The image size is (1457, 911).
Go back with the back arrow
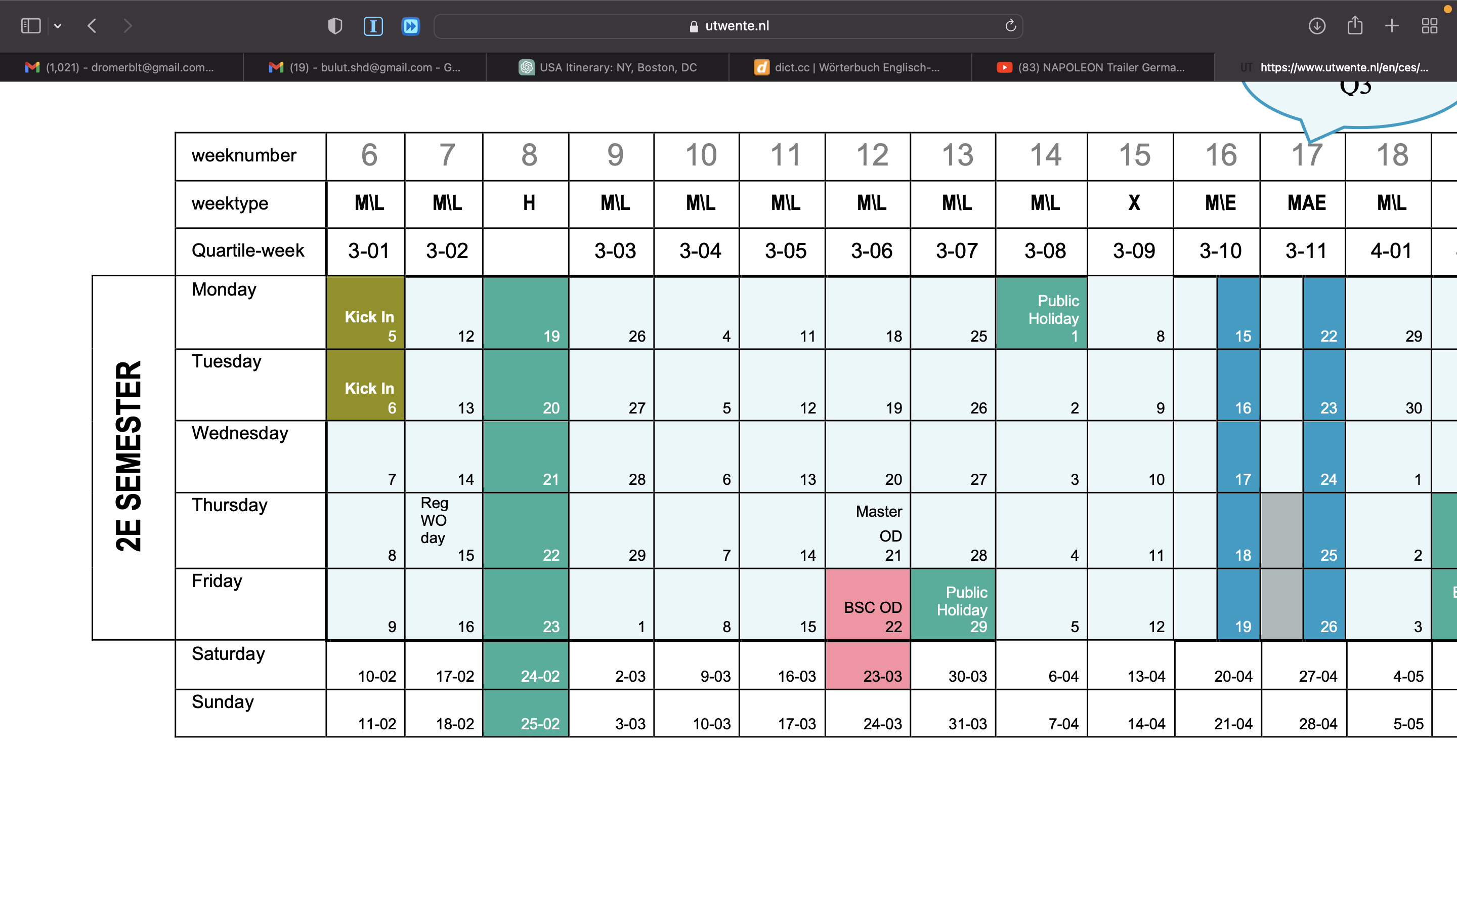pyautogui.click(x=92, y=26)
